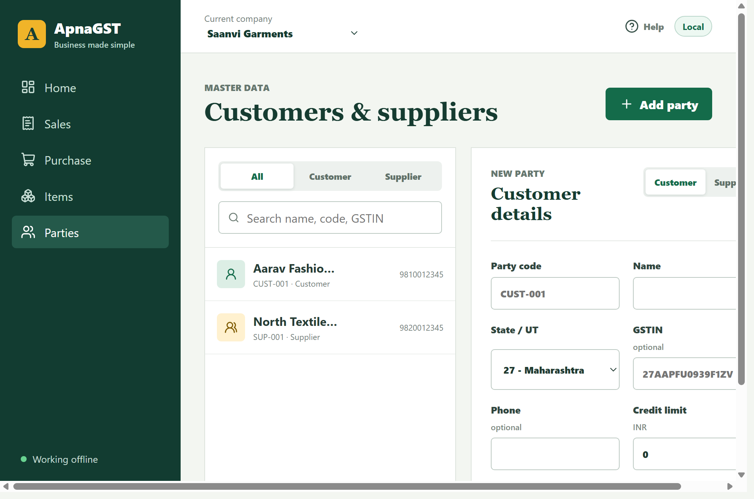Open the State / UT dropdown

coord(555,370)
